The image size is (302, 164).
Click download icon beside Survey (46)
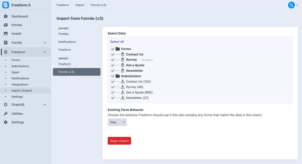pyautogui.click(x=123, y=87)
